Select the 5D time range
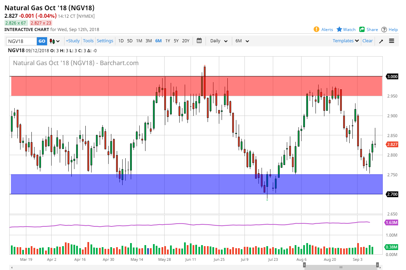 [130, 41]
